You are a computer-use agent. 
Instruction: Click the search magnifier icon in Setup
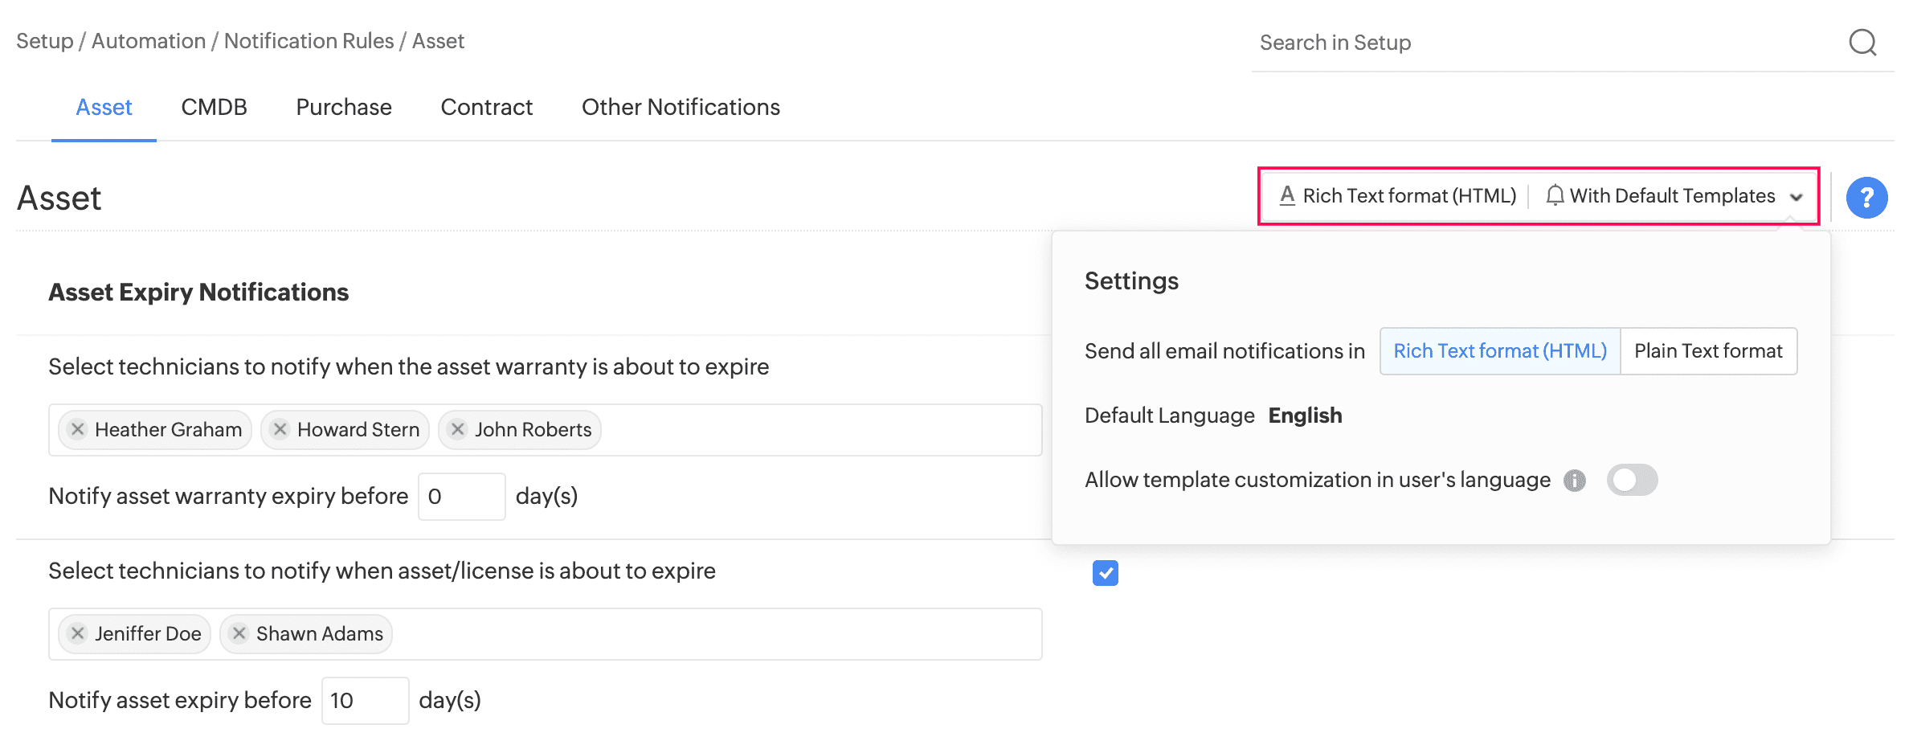coord(1862,42)
